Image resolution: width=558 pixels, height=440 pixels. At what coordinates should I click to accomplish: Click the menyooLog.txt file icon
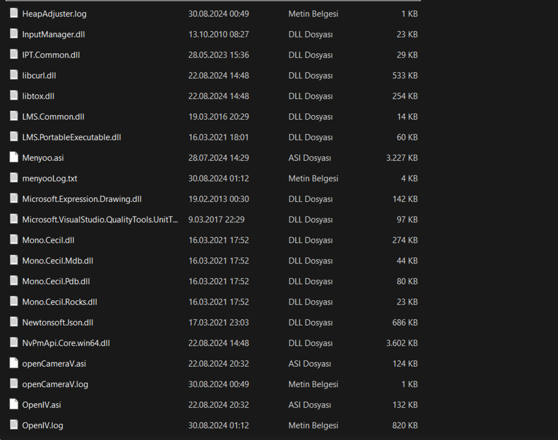[14, 178]
